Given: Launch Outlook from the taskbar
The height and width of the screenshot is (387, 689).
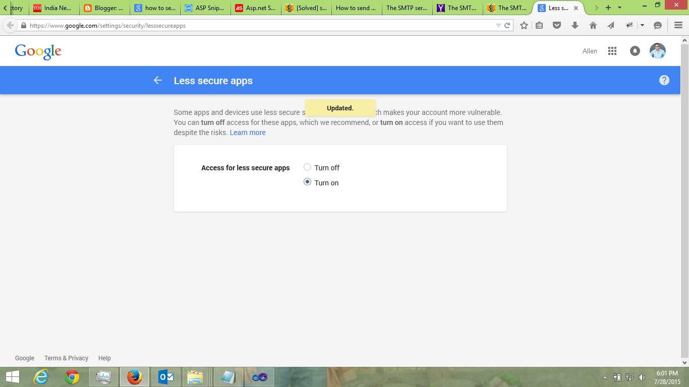Looking at the screenshot, I should coord(165,376).
